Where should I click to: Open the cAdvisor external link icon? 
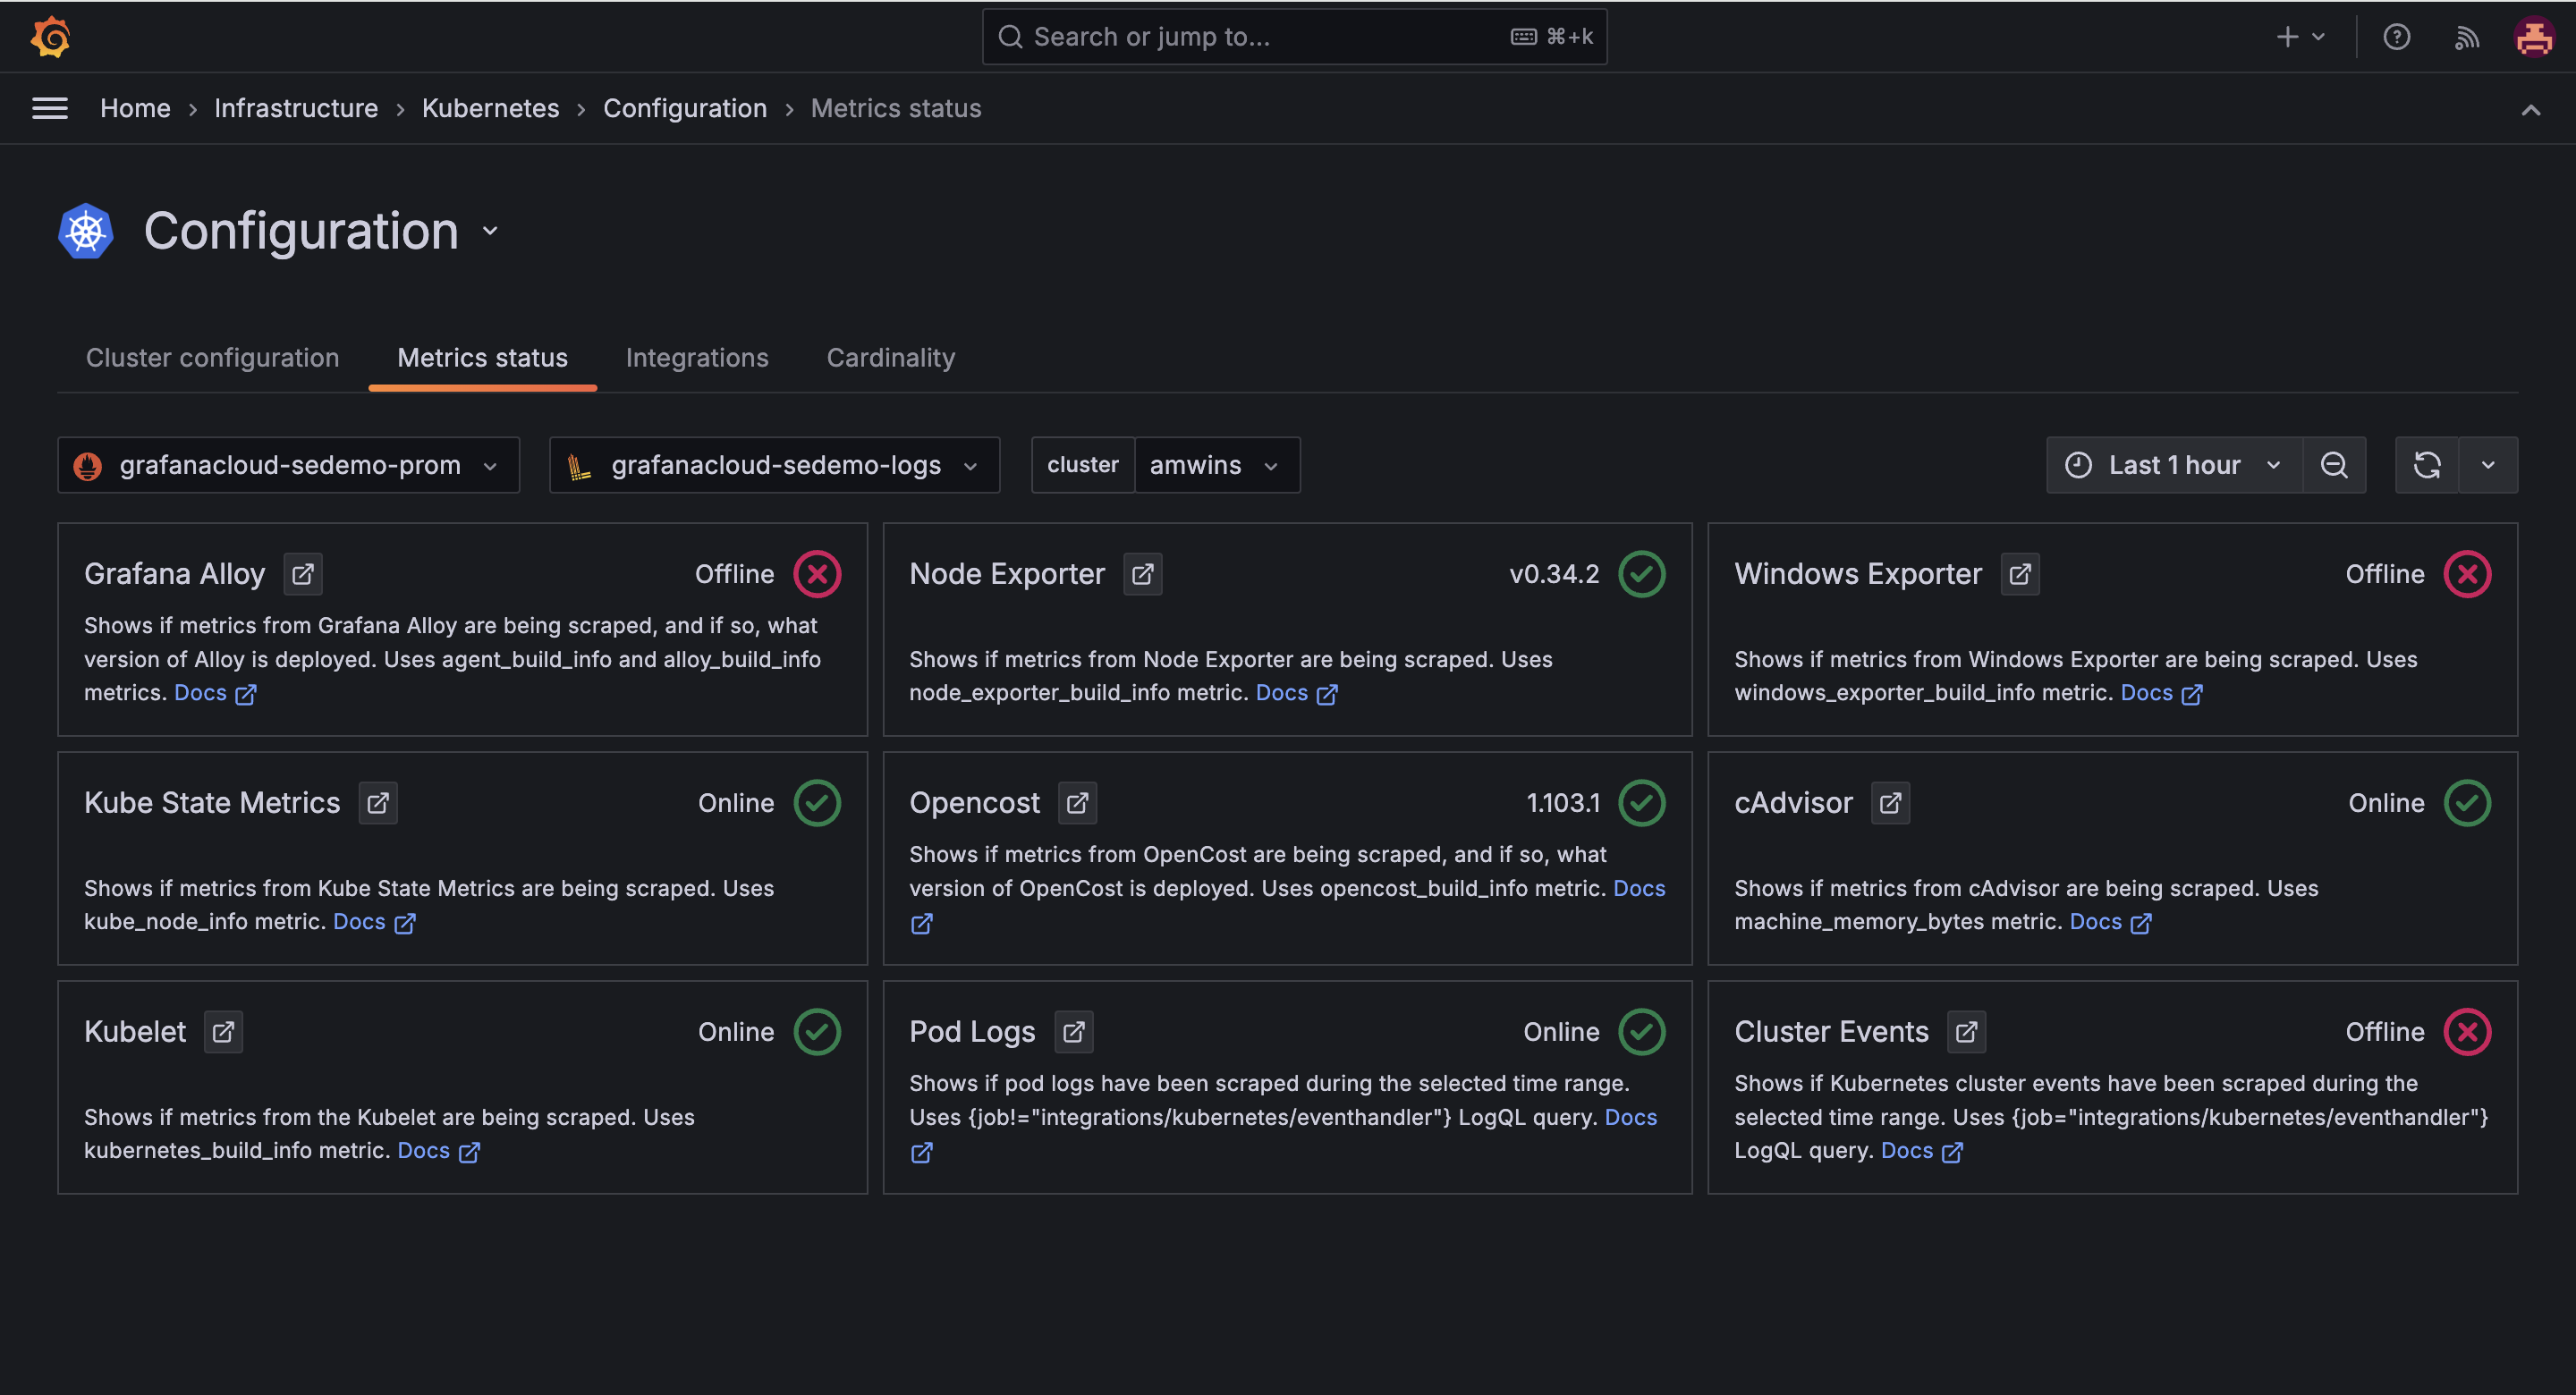1890,802
